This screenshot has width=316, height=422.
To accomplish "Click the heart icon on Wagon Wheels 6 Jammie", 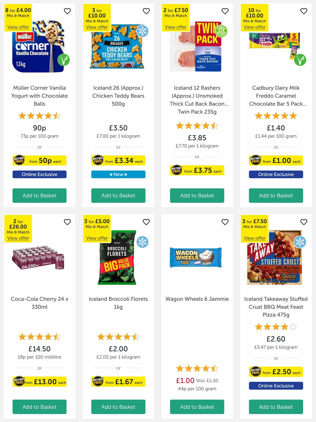I will click(225, 222).
